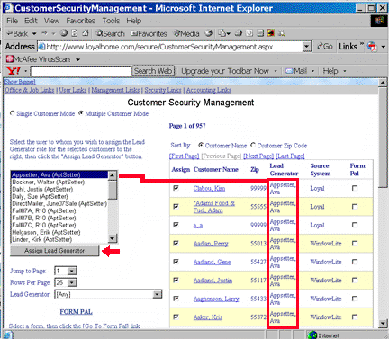Check Form Pal box for Aadland, Gene
389x339 pixels.
pyautogui.click(x=355, y=262)
